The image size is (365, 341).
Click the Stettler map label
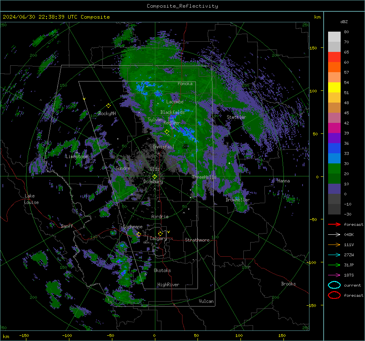coord(236,117)
